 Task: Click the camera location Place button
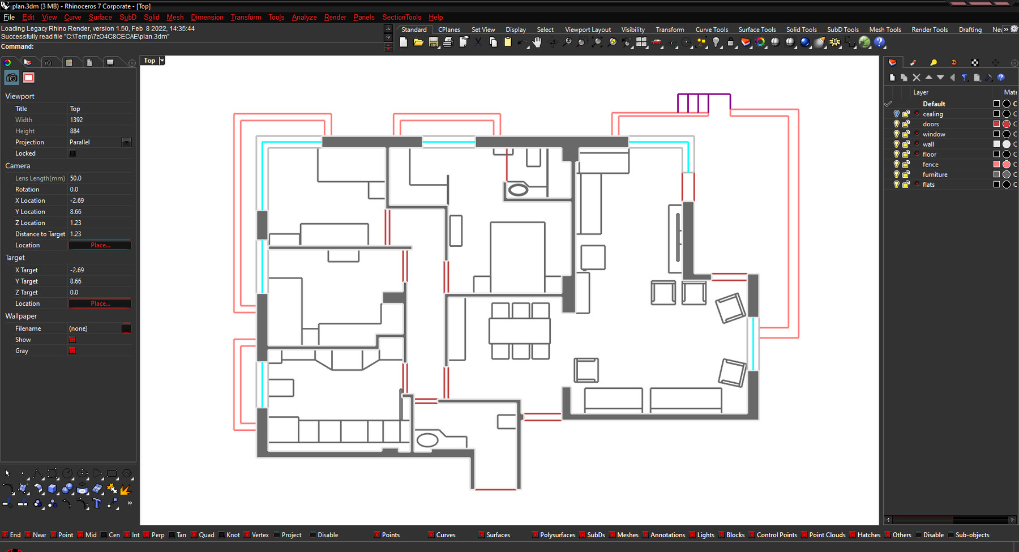click(100, 245)
